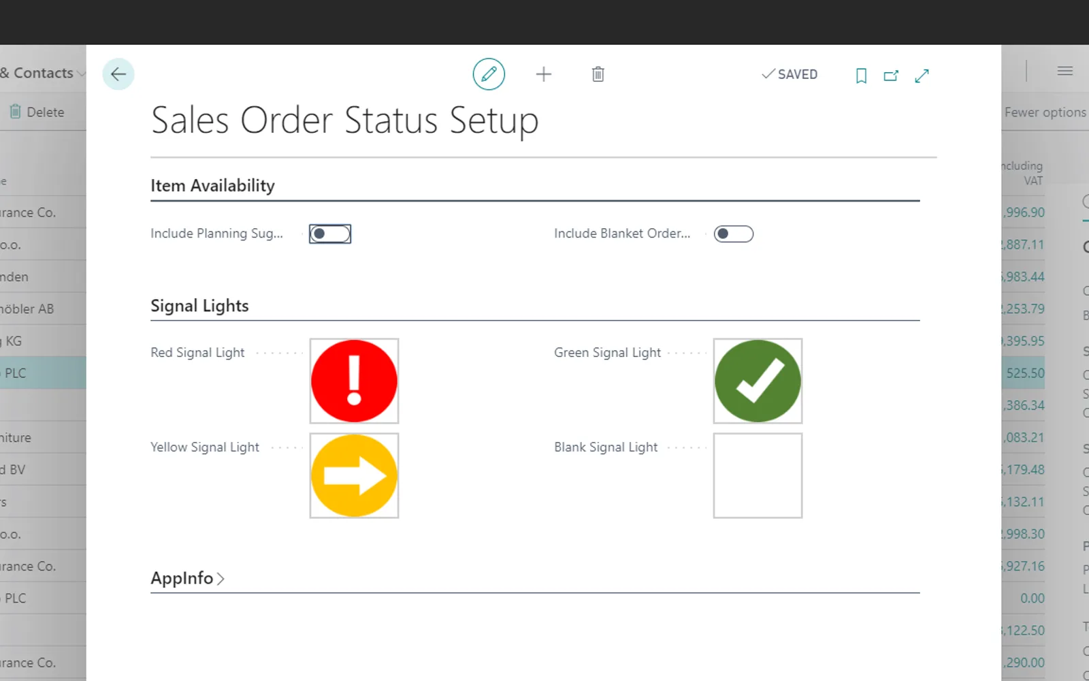Open page in new window icon
Screen dimensions: 1089x681
click(891, 76)
